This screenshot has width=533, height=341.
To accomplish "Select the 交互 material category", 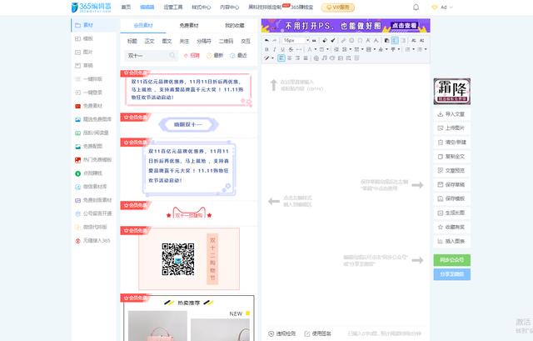I will [x=246, y=41].
